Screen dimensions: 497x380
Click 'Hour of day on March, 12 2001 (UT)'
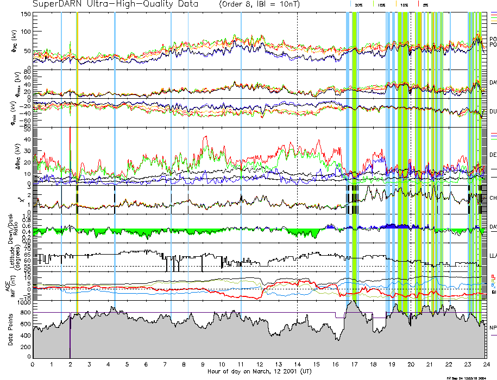tap(259, 371)
